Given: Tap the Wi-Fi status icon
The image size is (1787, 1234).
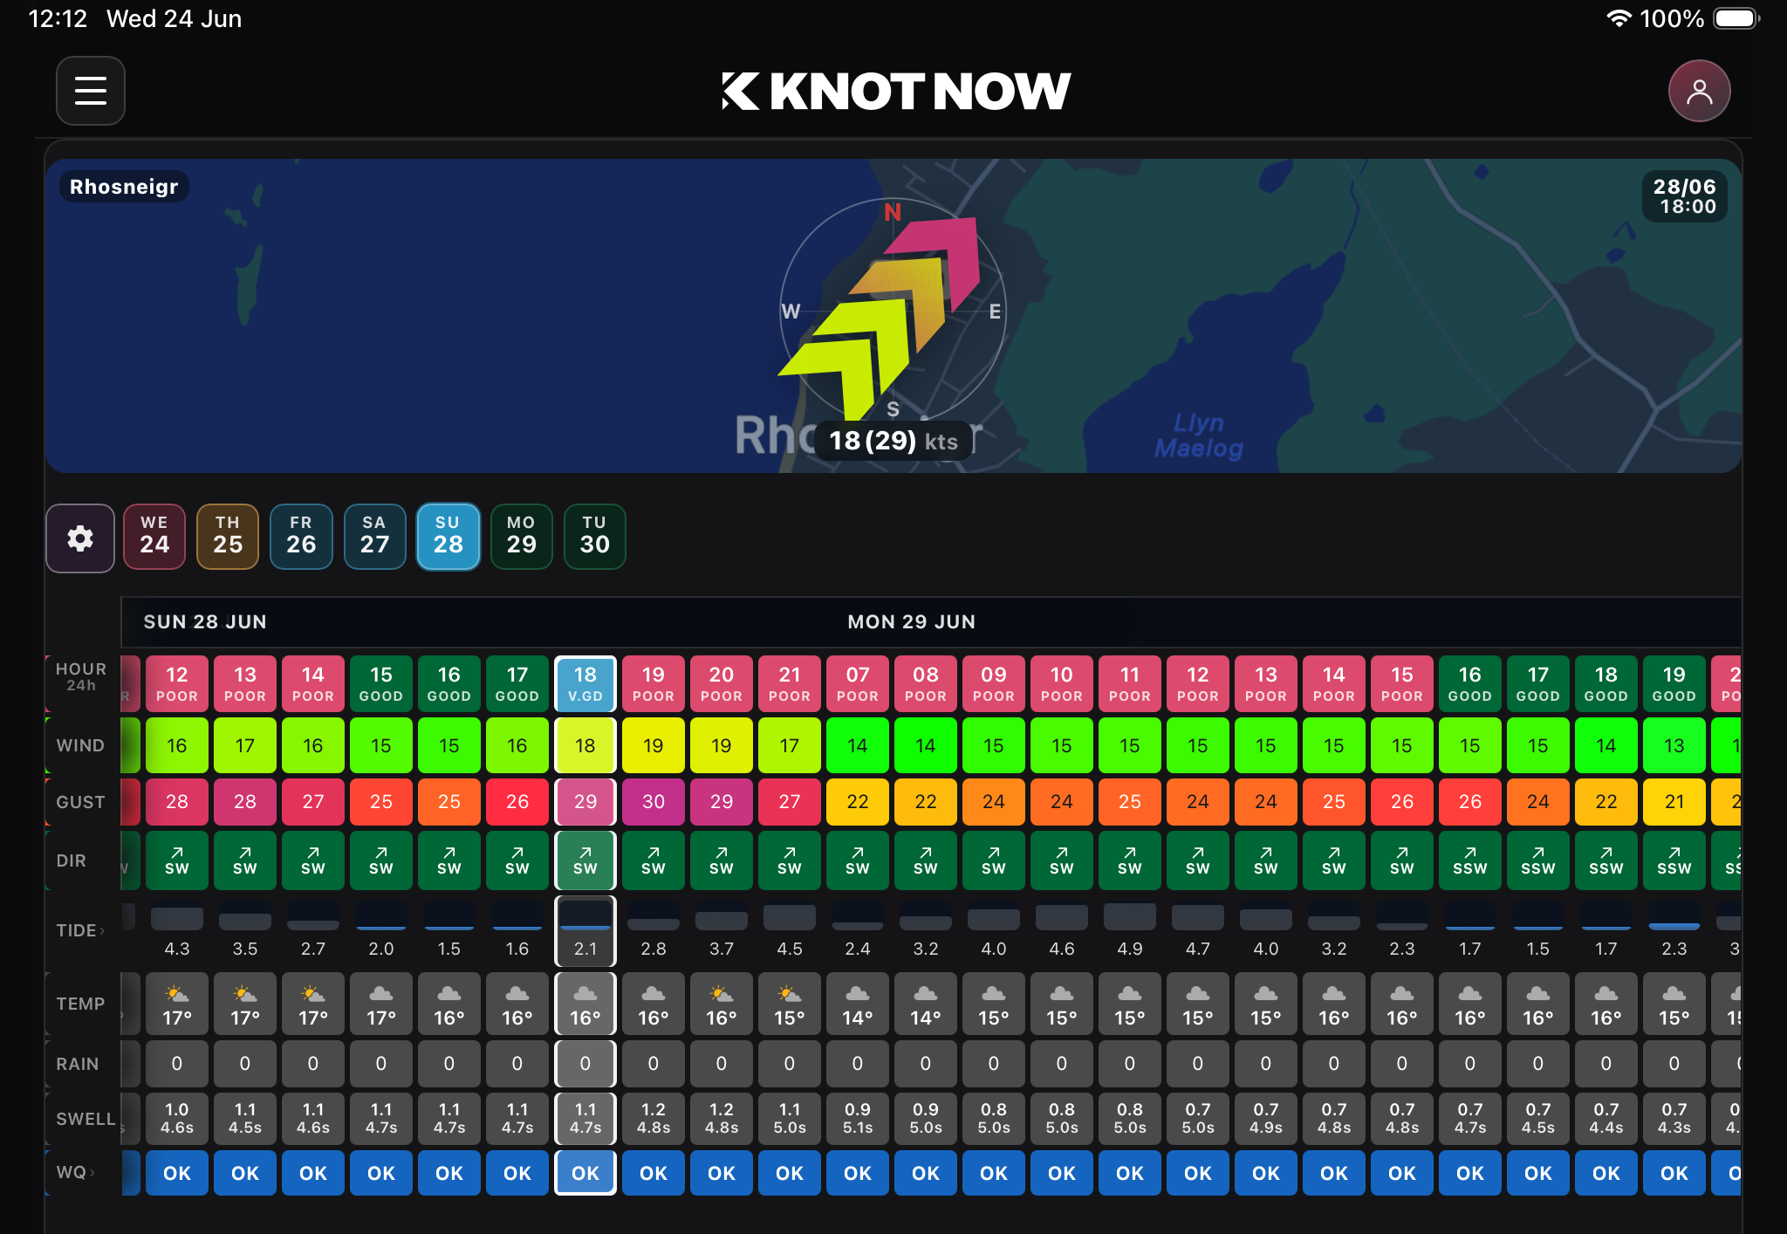Looking at the screenshot, I should pos(1619,18).
